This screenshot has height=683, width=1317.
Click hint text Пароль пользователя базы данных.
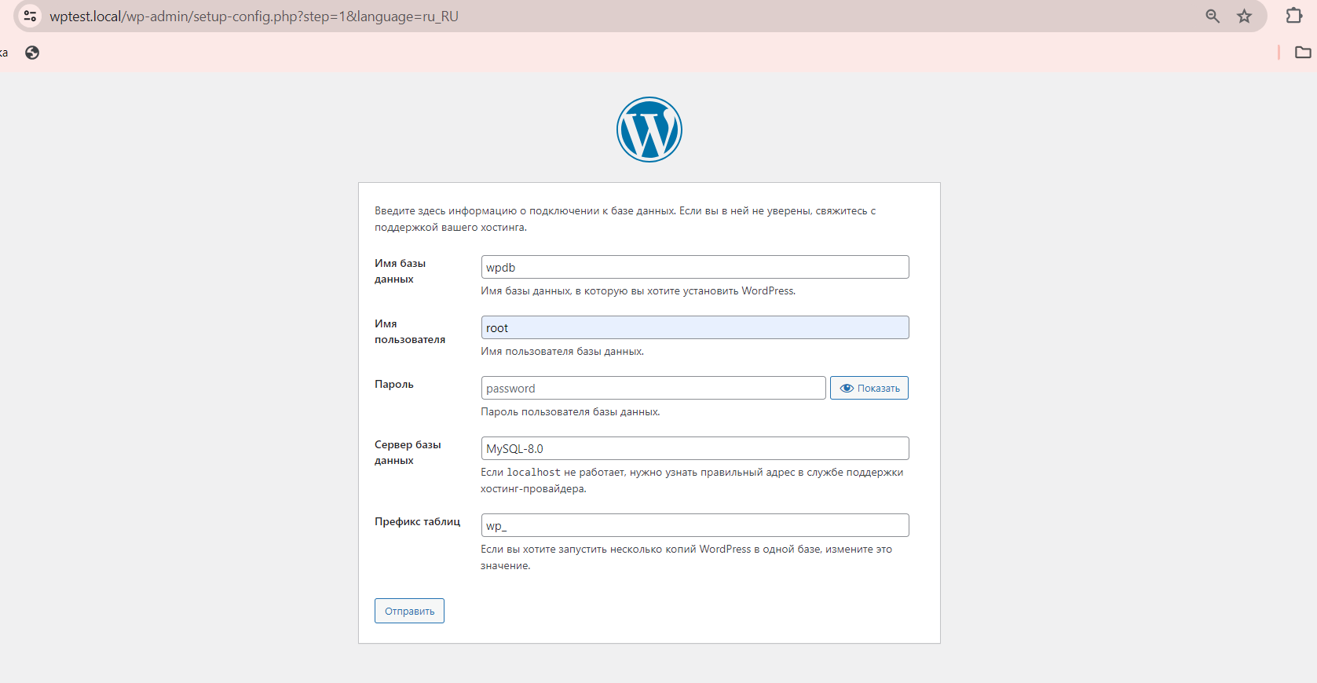click(x=570, y=411)
